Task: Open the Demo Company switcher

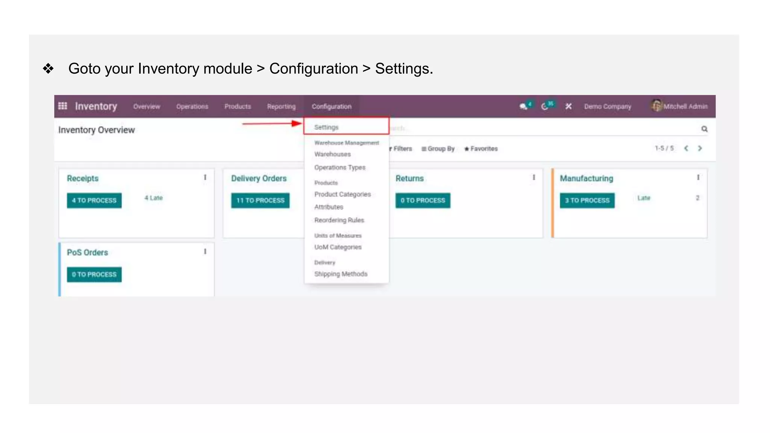Action: click(608, 106)
